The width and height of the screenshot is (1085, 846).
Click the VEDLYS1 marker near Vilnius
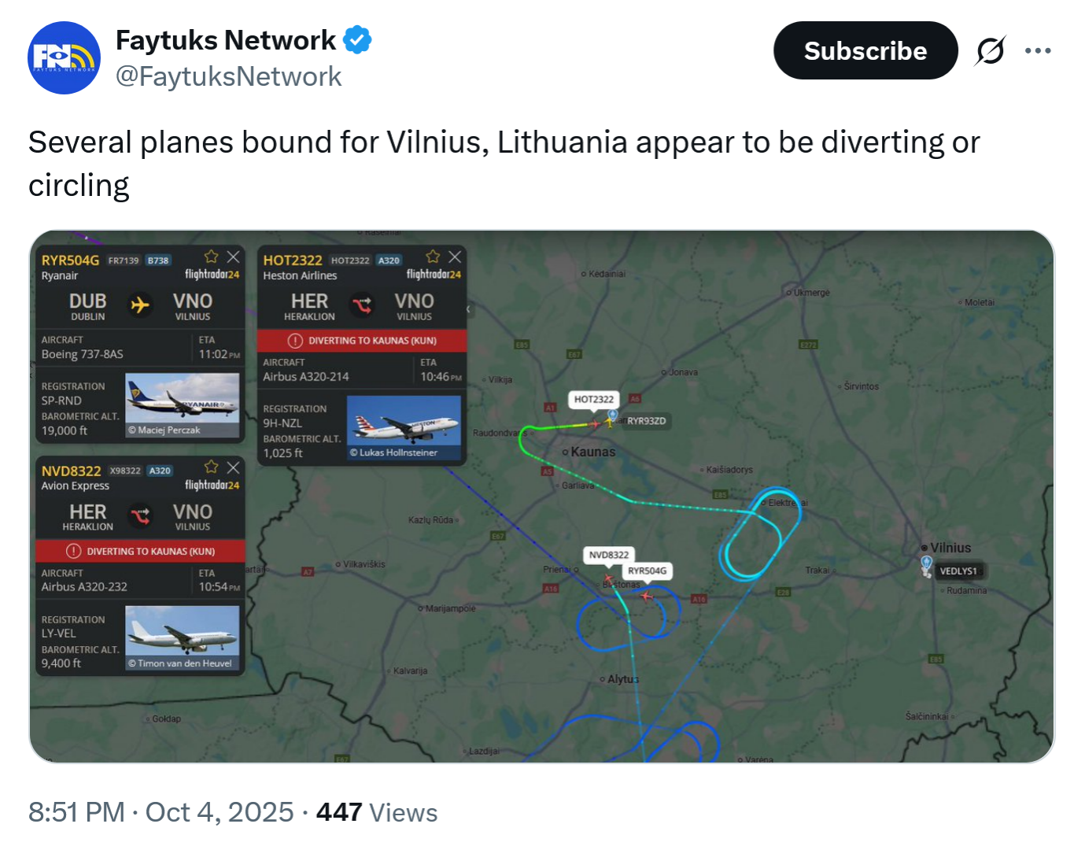click(958, 571)
